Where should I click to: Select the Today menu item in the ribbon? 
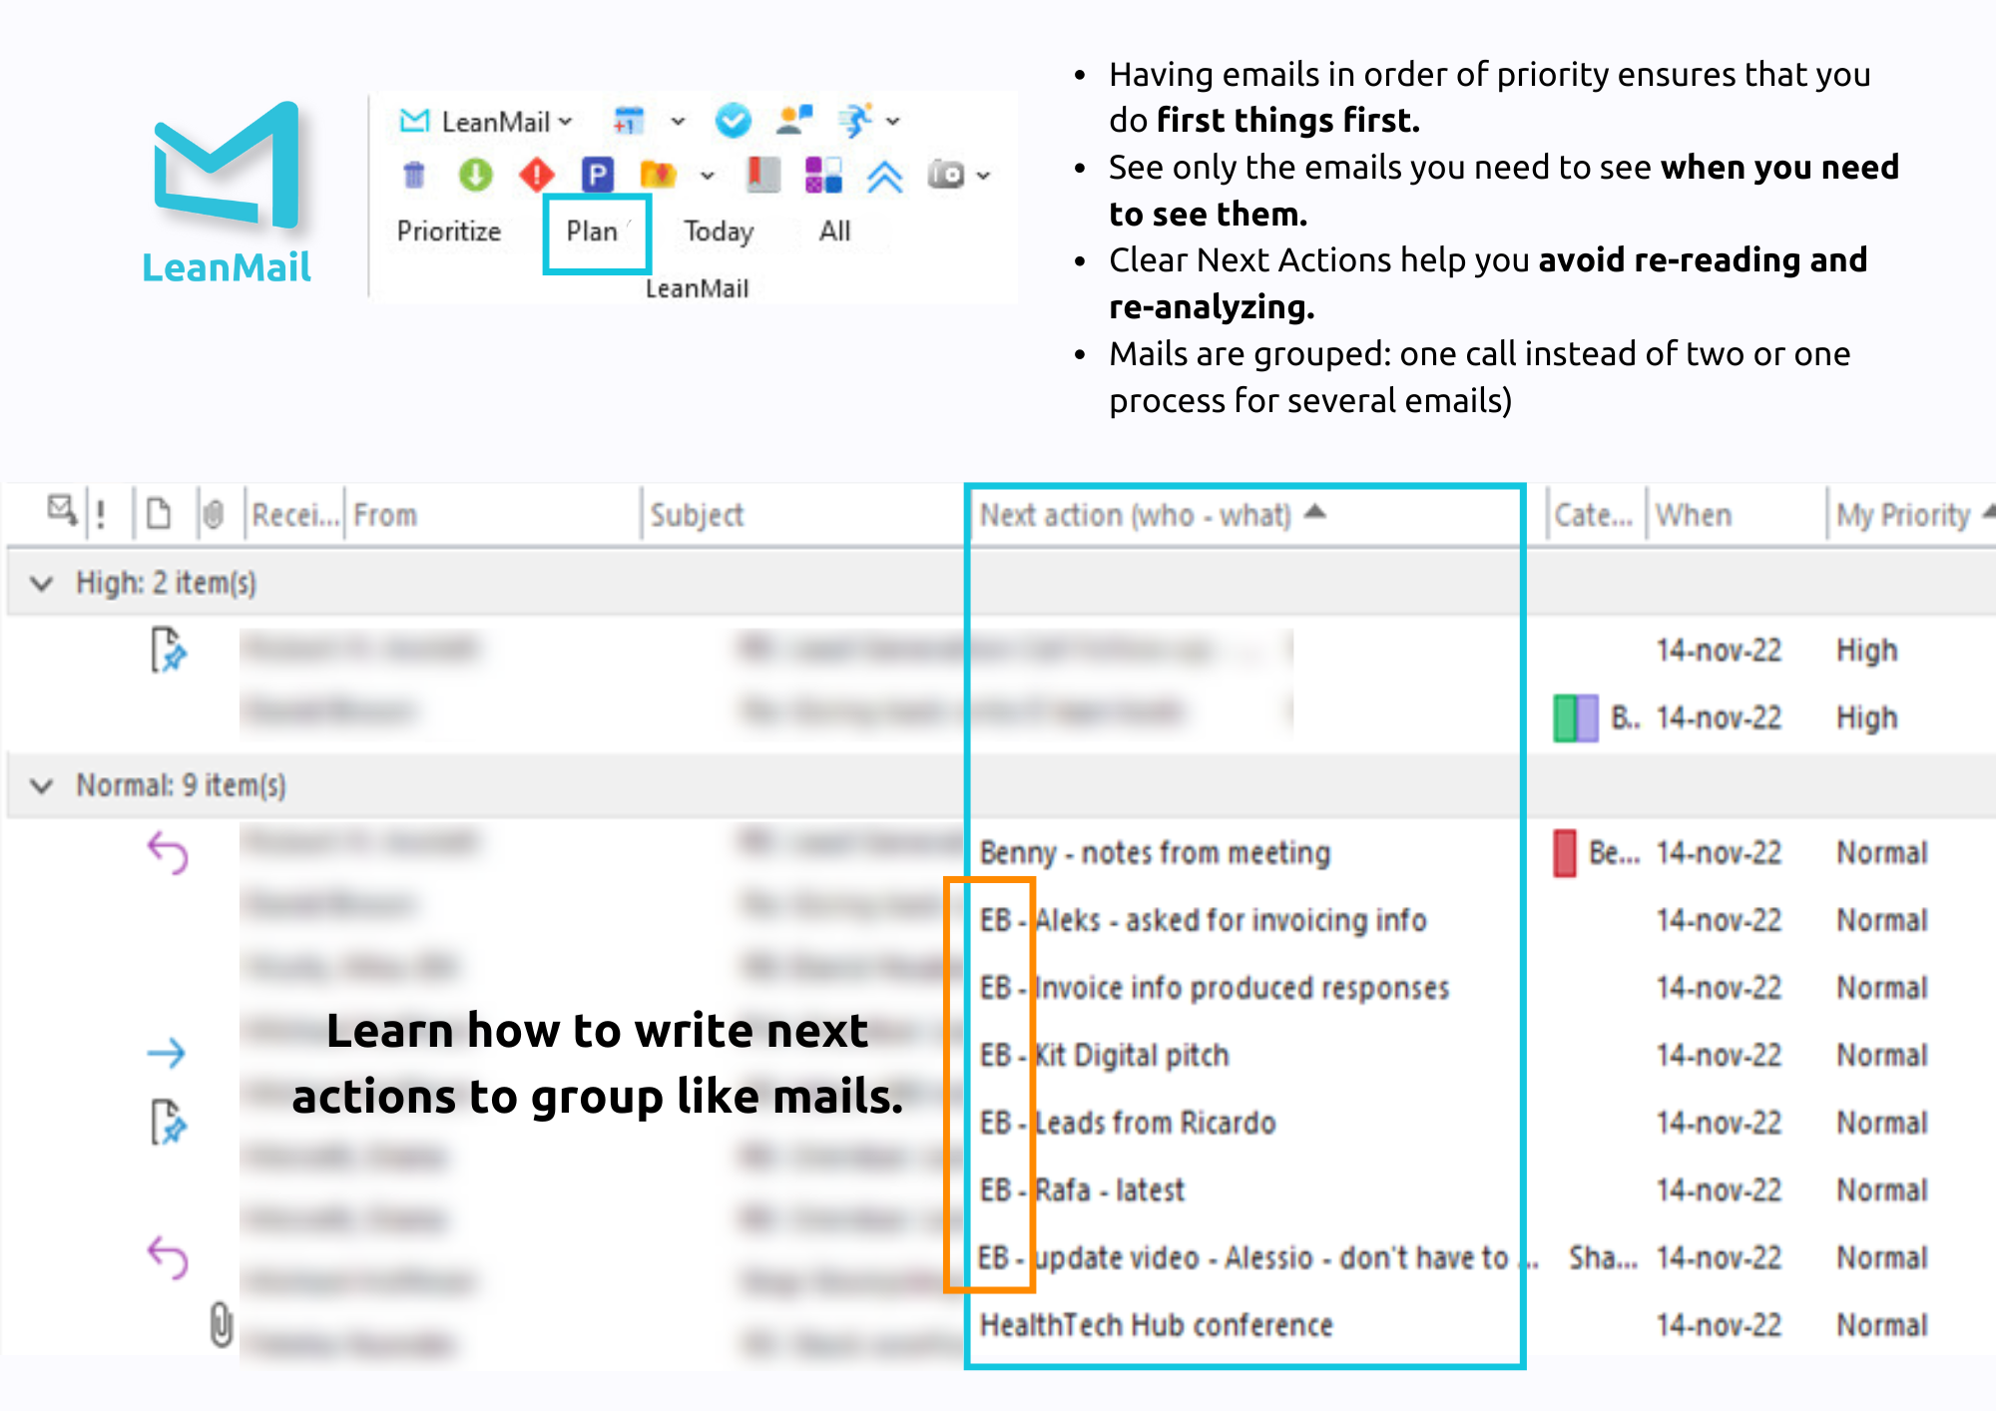720,231
